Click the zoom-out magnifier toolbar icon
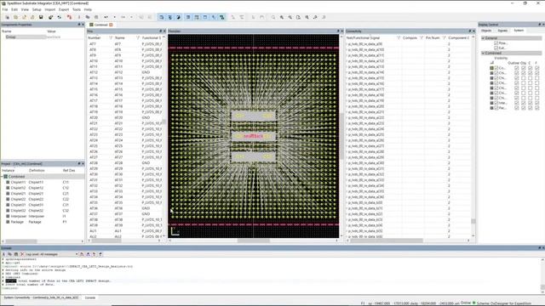This screenshot has width=545, height=306. [290, 17]
